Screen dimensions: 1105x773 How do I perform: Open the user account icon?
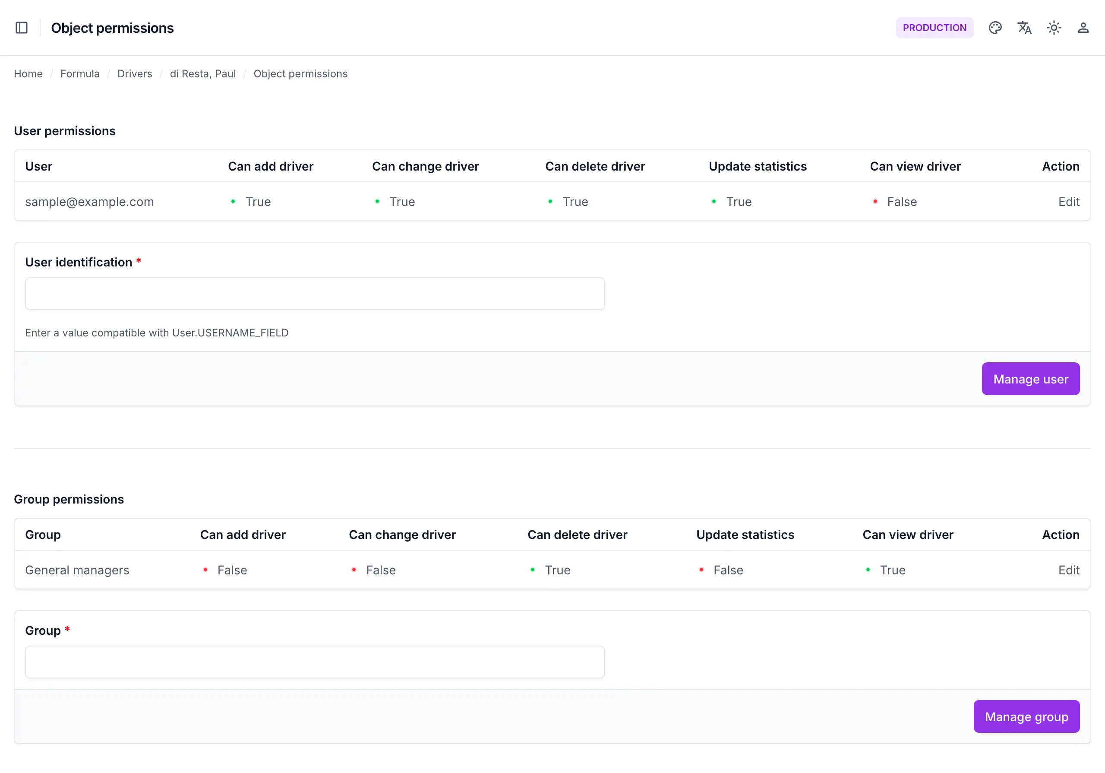click(x=1083, y=28)
